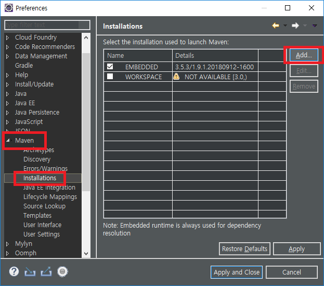Focus the type filter text field
The height and width of the screenshot is (286, 324).
[x=47, y=25]
